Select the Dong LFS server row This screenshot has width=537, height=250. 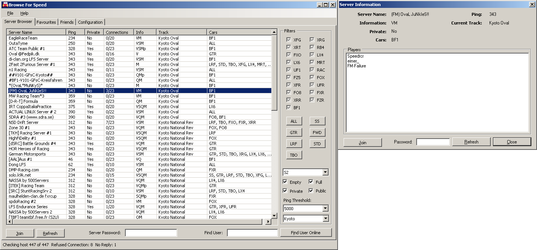139,165
